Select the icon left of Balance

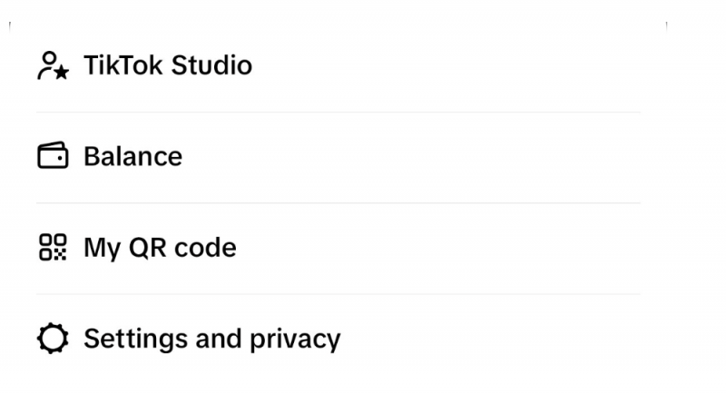(53, 156)
